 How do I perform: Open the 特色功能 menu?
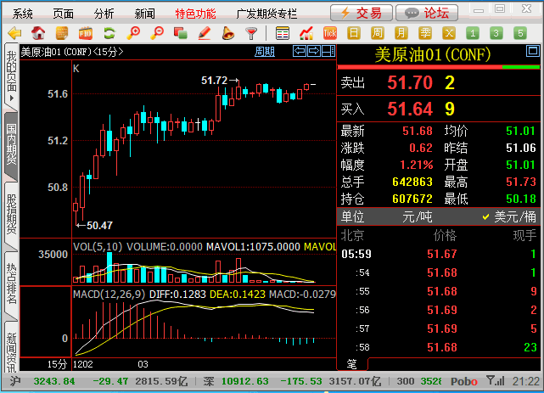tap(195, 14)
